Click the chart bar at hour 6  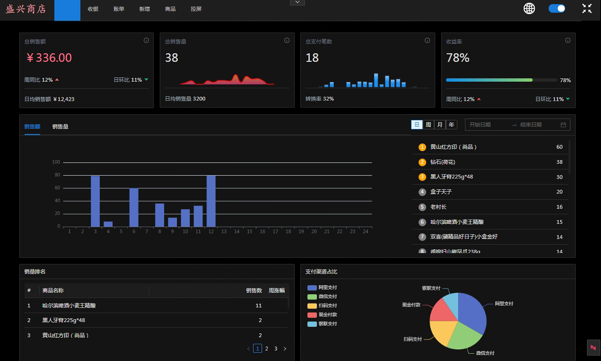click(x=134, y=207)
